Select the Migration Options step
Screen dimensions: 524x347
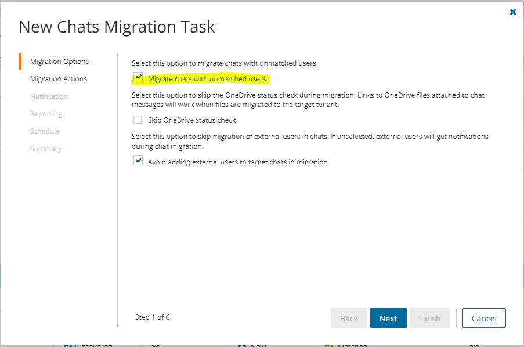(x=59, y=62)
